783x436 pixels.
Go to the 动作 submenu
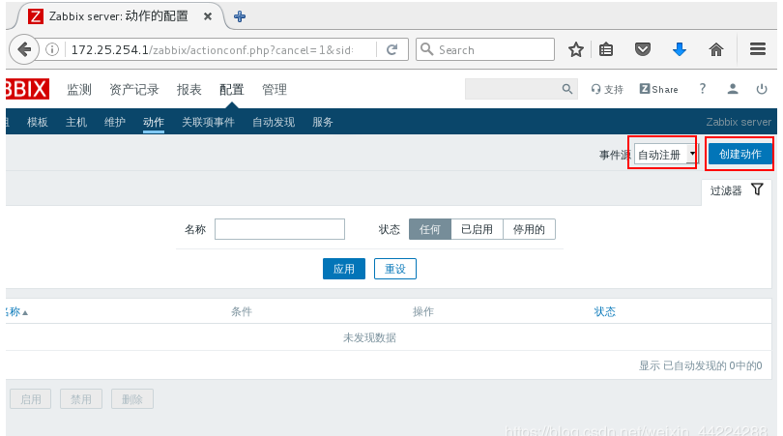coord(154,122)
